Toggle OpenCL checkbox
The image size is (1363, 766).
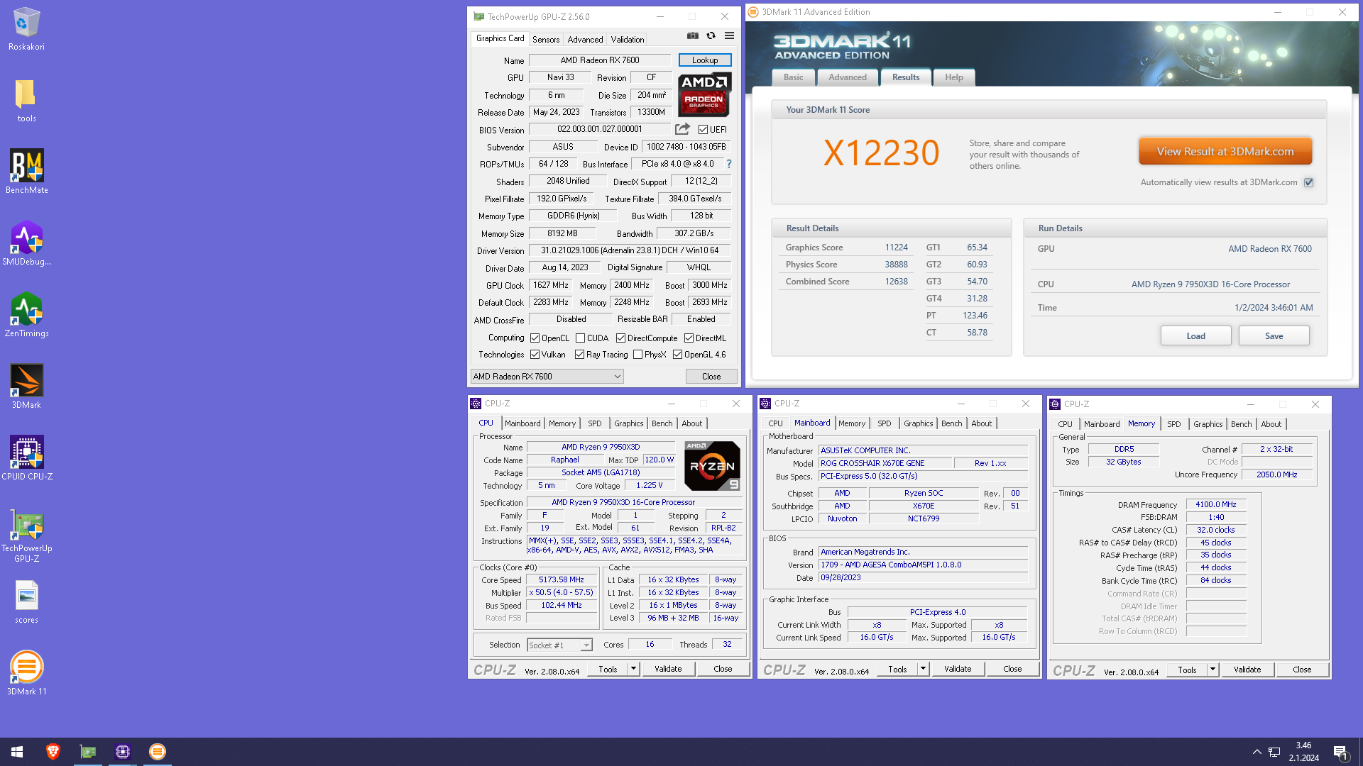pos(535,338)
